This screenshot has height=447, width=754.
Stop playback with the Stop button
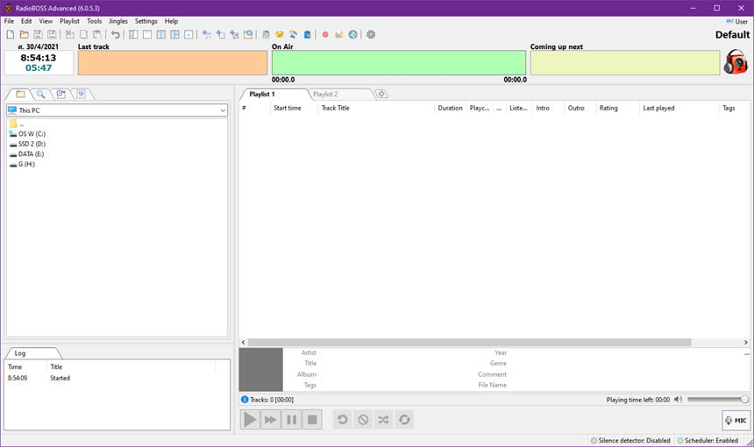[x=312, y=420]
